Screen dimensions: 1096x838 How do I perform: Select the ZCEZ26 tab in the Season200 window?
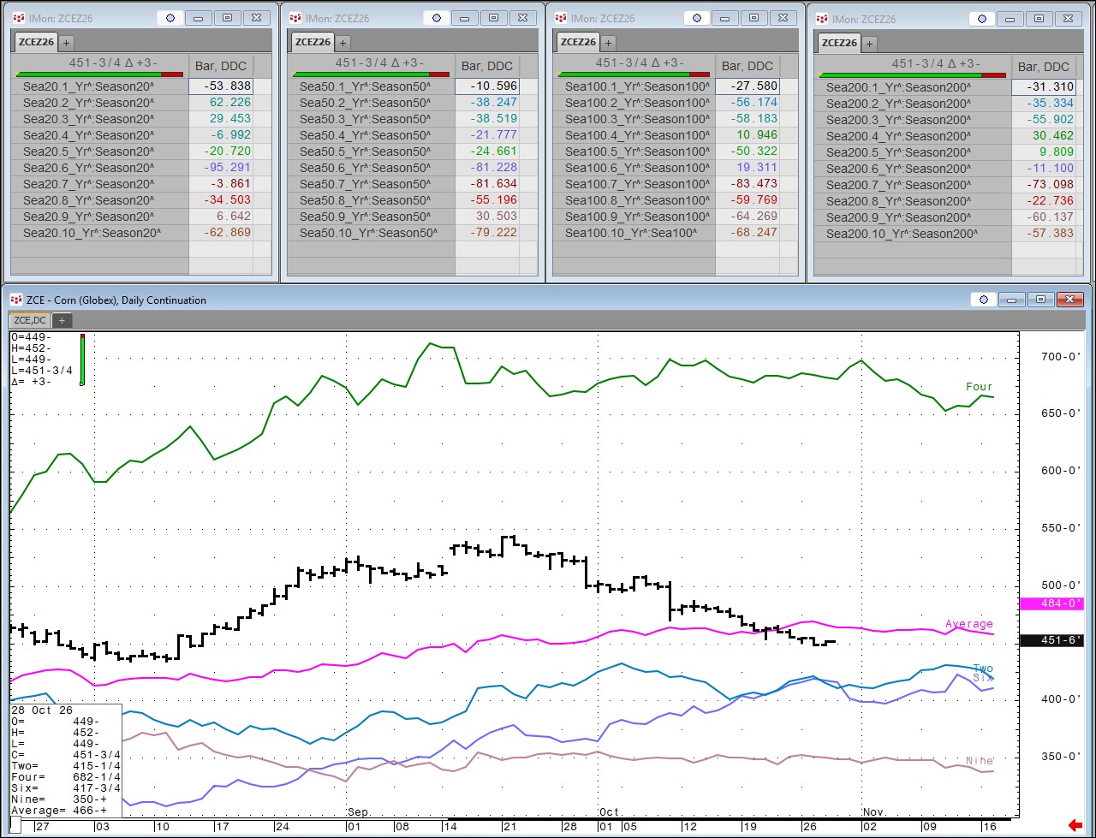840,43
